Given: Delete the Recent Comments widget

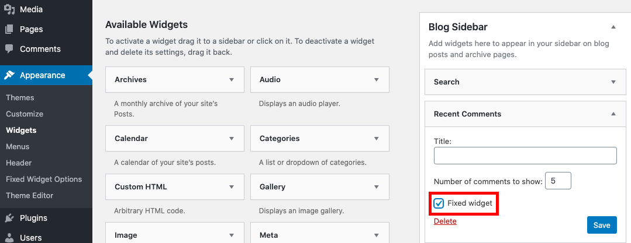Looking at the screenshot, I should coord(445,221).
